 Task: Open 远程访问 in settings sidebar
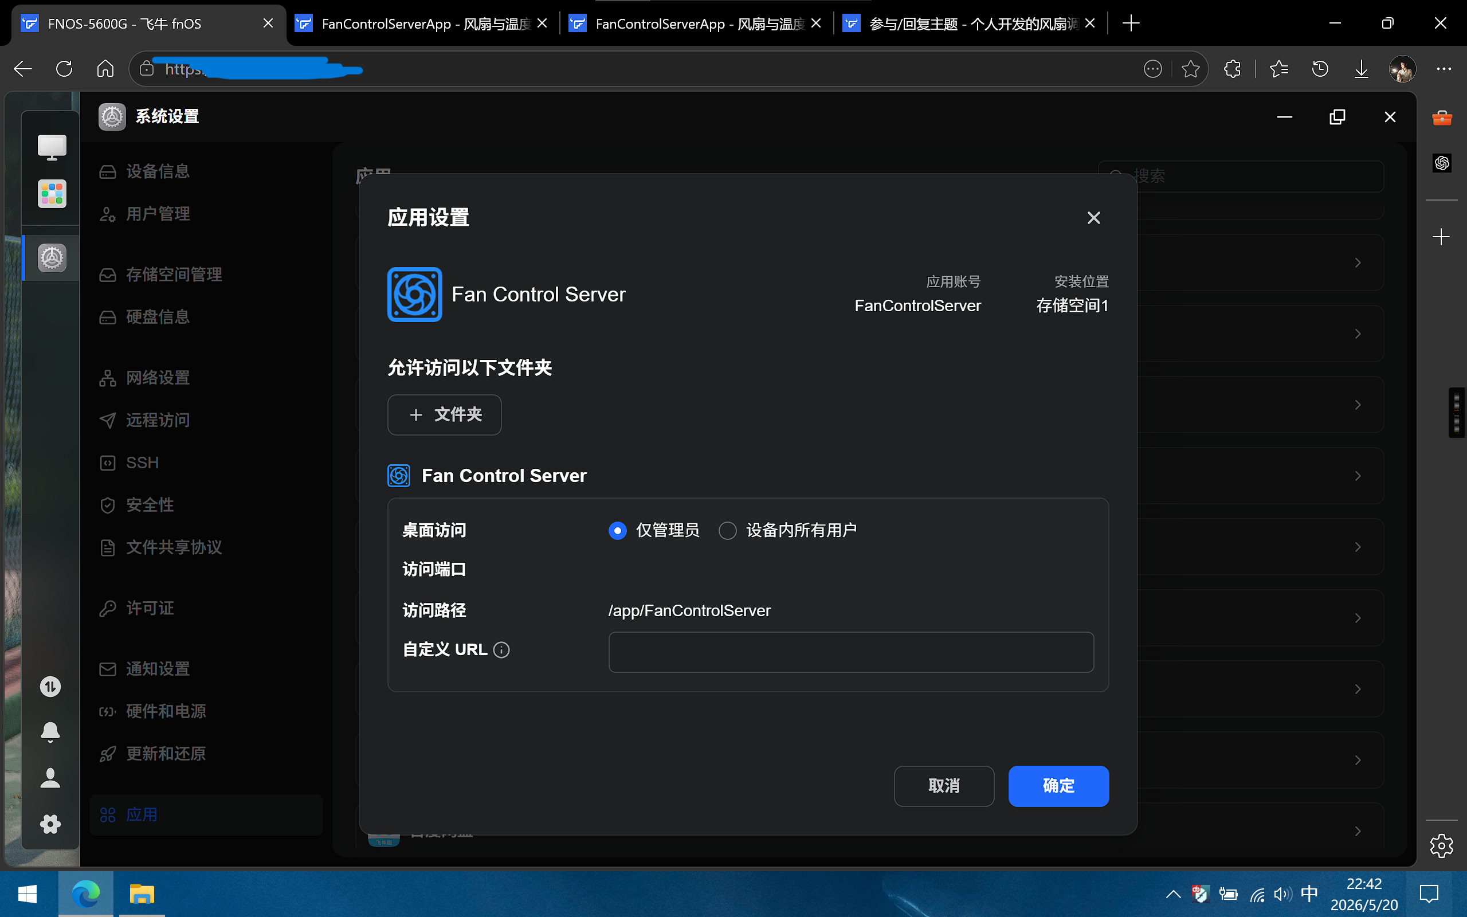click(x=206, y=420)
